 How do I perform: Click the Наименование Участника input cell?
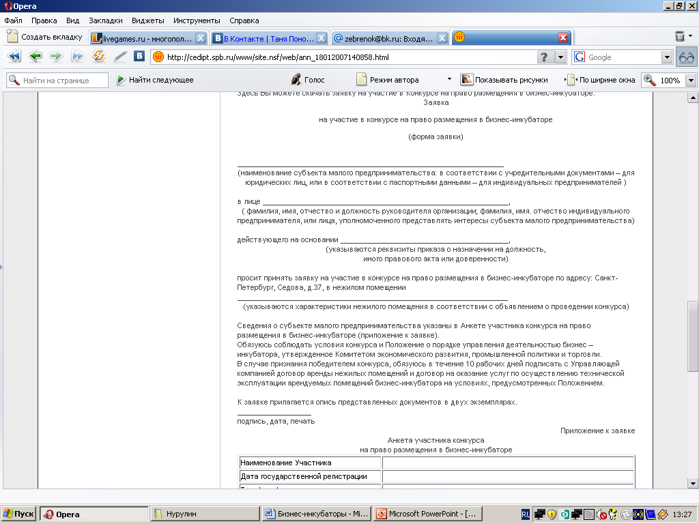tap(508, 463)
